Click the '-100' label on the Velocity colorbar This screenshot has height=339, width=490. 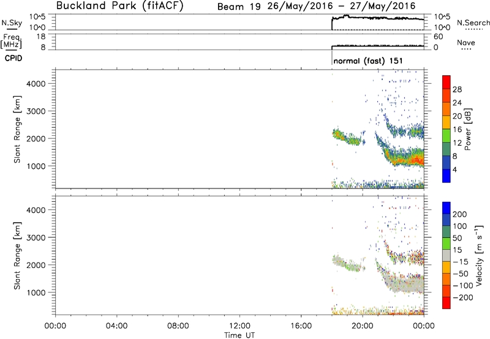[463, 286]
